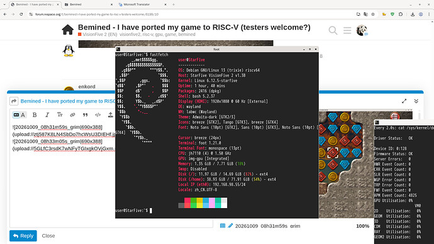Click the bracketed red gem in game
Image resolution: width=434 pixels, height=244 pixels.
333,152
